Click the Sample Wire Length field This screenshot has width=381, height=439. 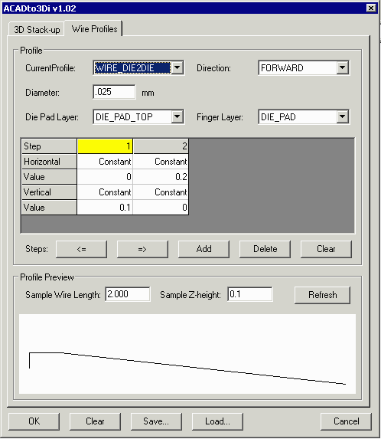(x=128, y=294)
